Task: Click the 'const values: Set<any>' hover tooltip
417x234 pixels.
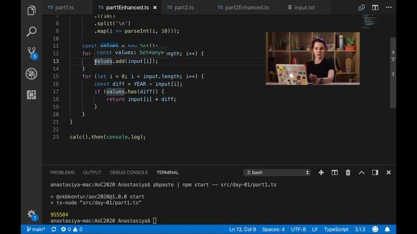Action: click(130, 53)
